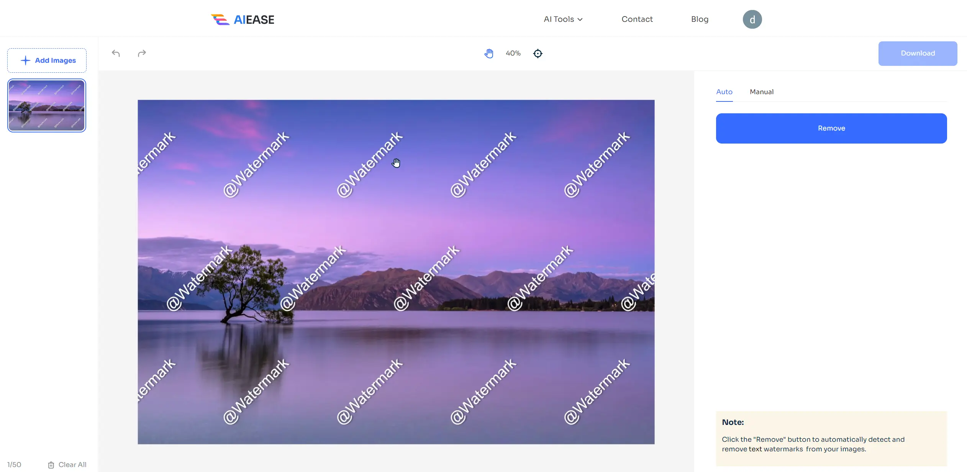
Task: Click the Remove watermark button
Action: tap(831, 128)
